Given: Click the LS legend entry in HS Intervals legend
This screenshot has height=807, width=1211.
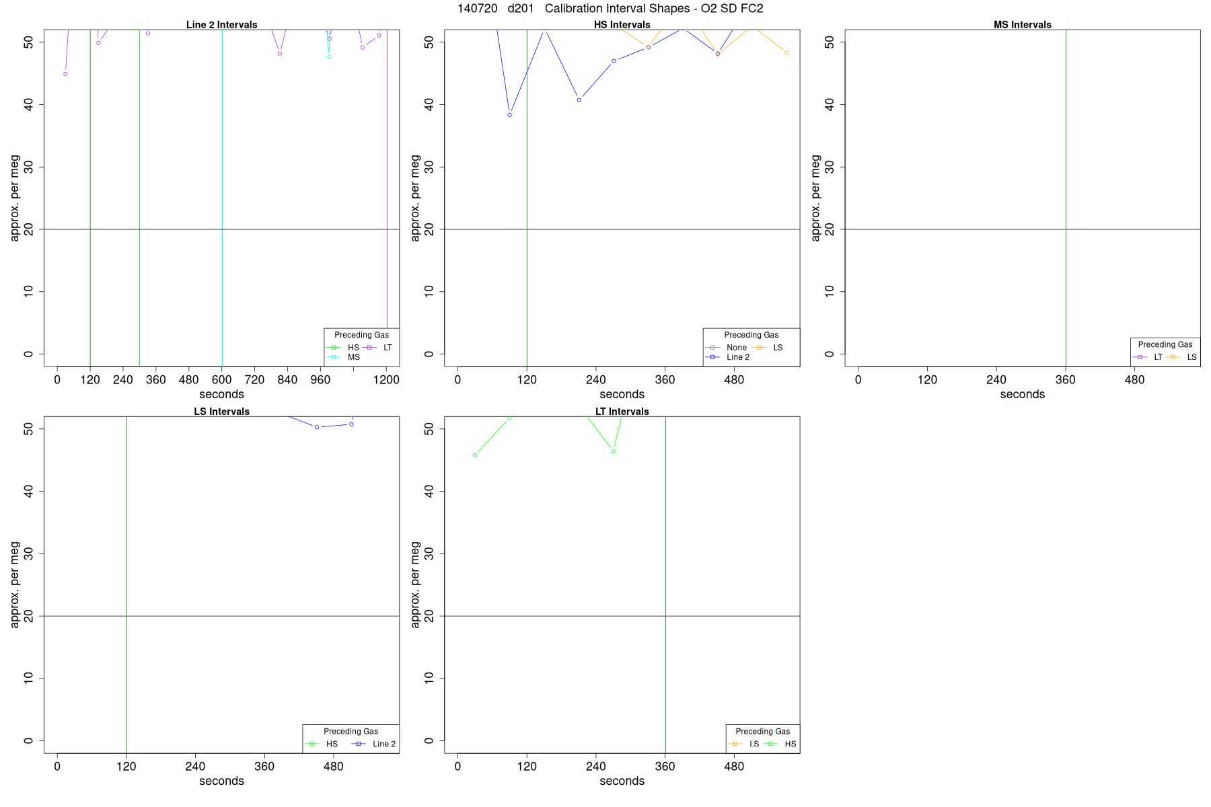Looking at the screenshot, I should click(x=768, y=348).
